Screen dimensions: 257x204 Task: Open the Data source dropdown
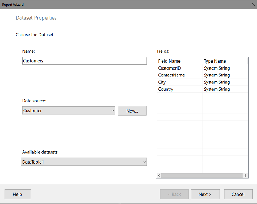(x=69, y=110)
